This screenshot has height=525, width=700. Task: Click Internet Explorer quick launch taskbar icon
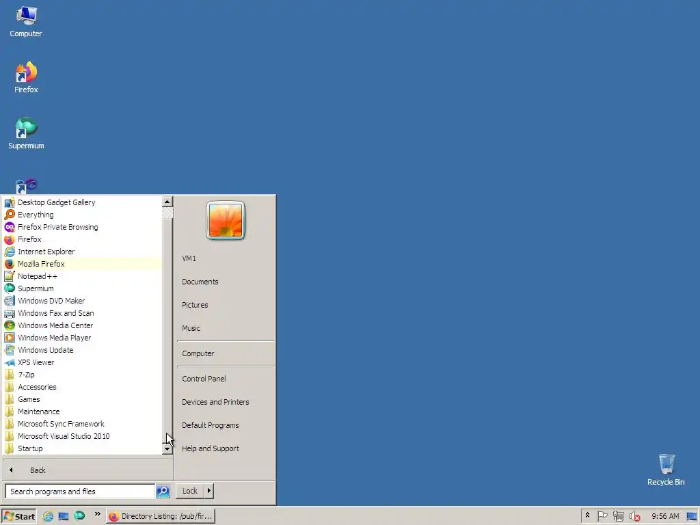48,516
